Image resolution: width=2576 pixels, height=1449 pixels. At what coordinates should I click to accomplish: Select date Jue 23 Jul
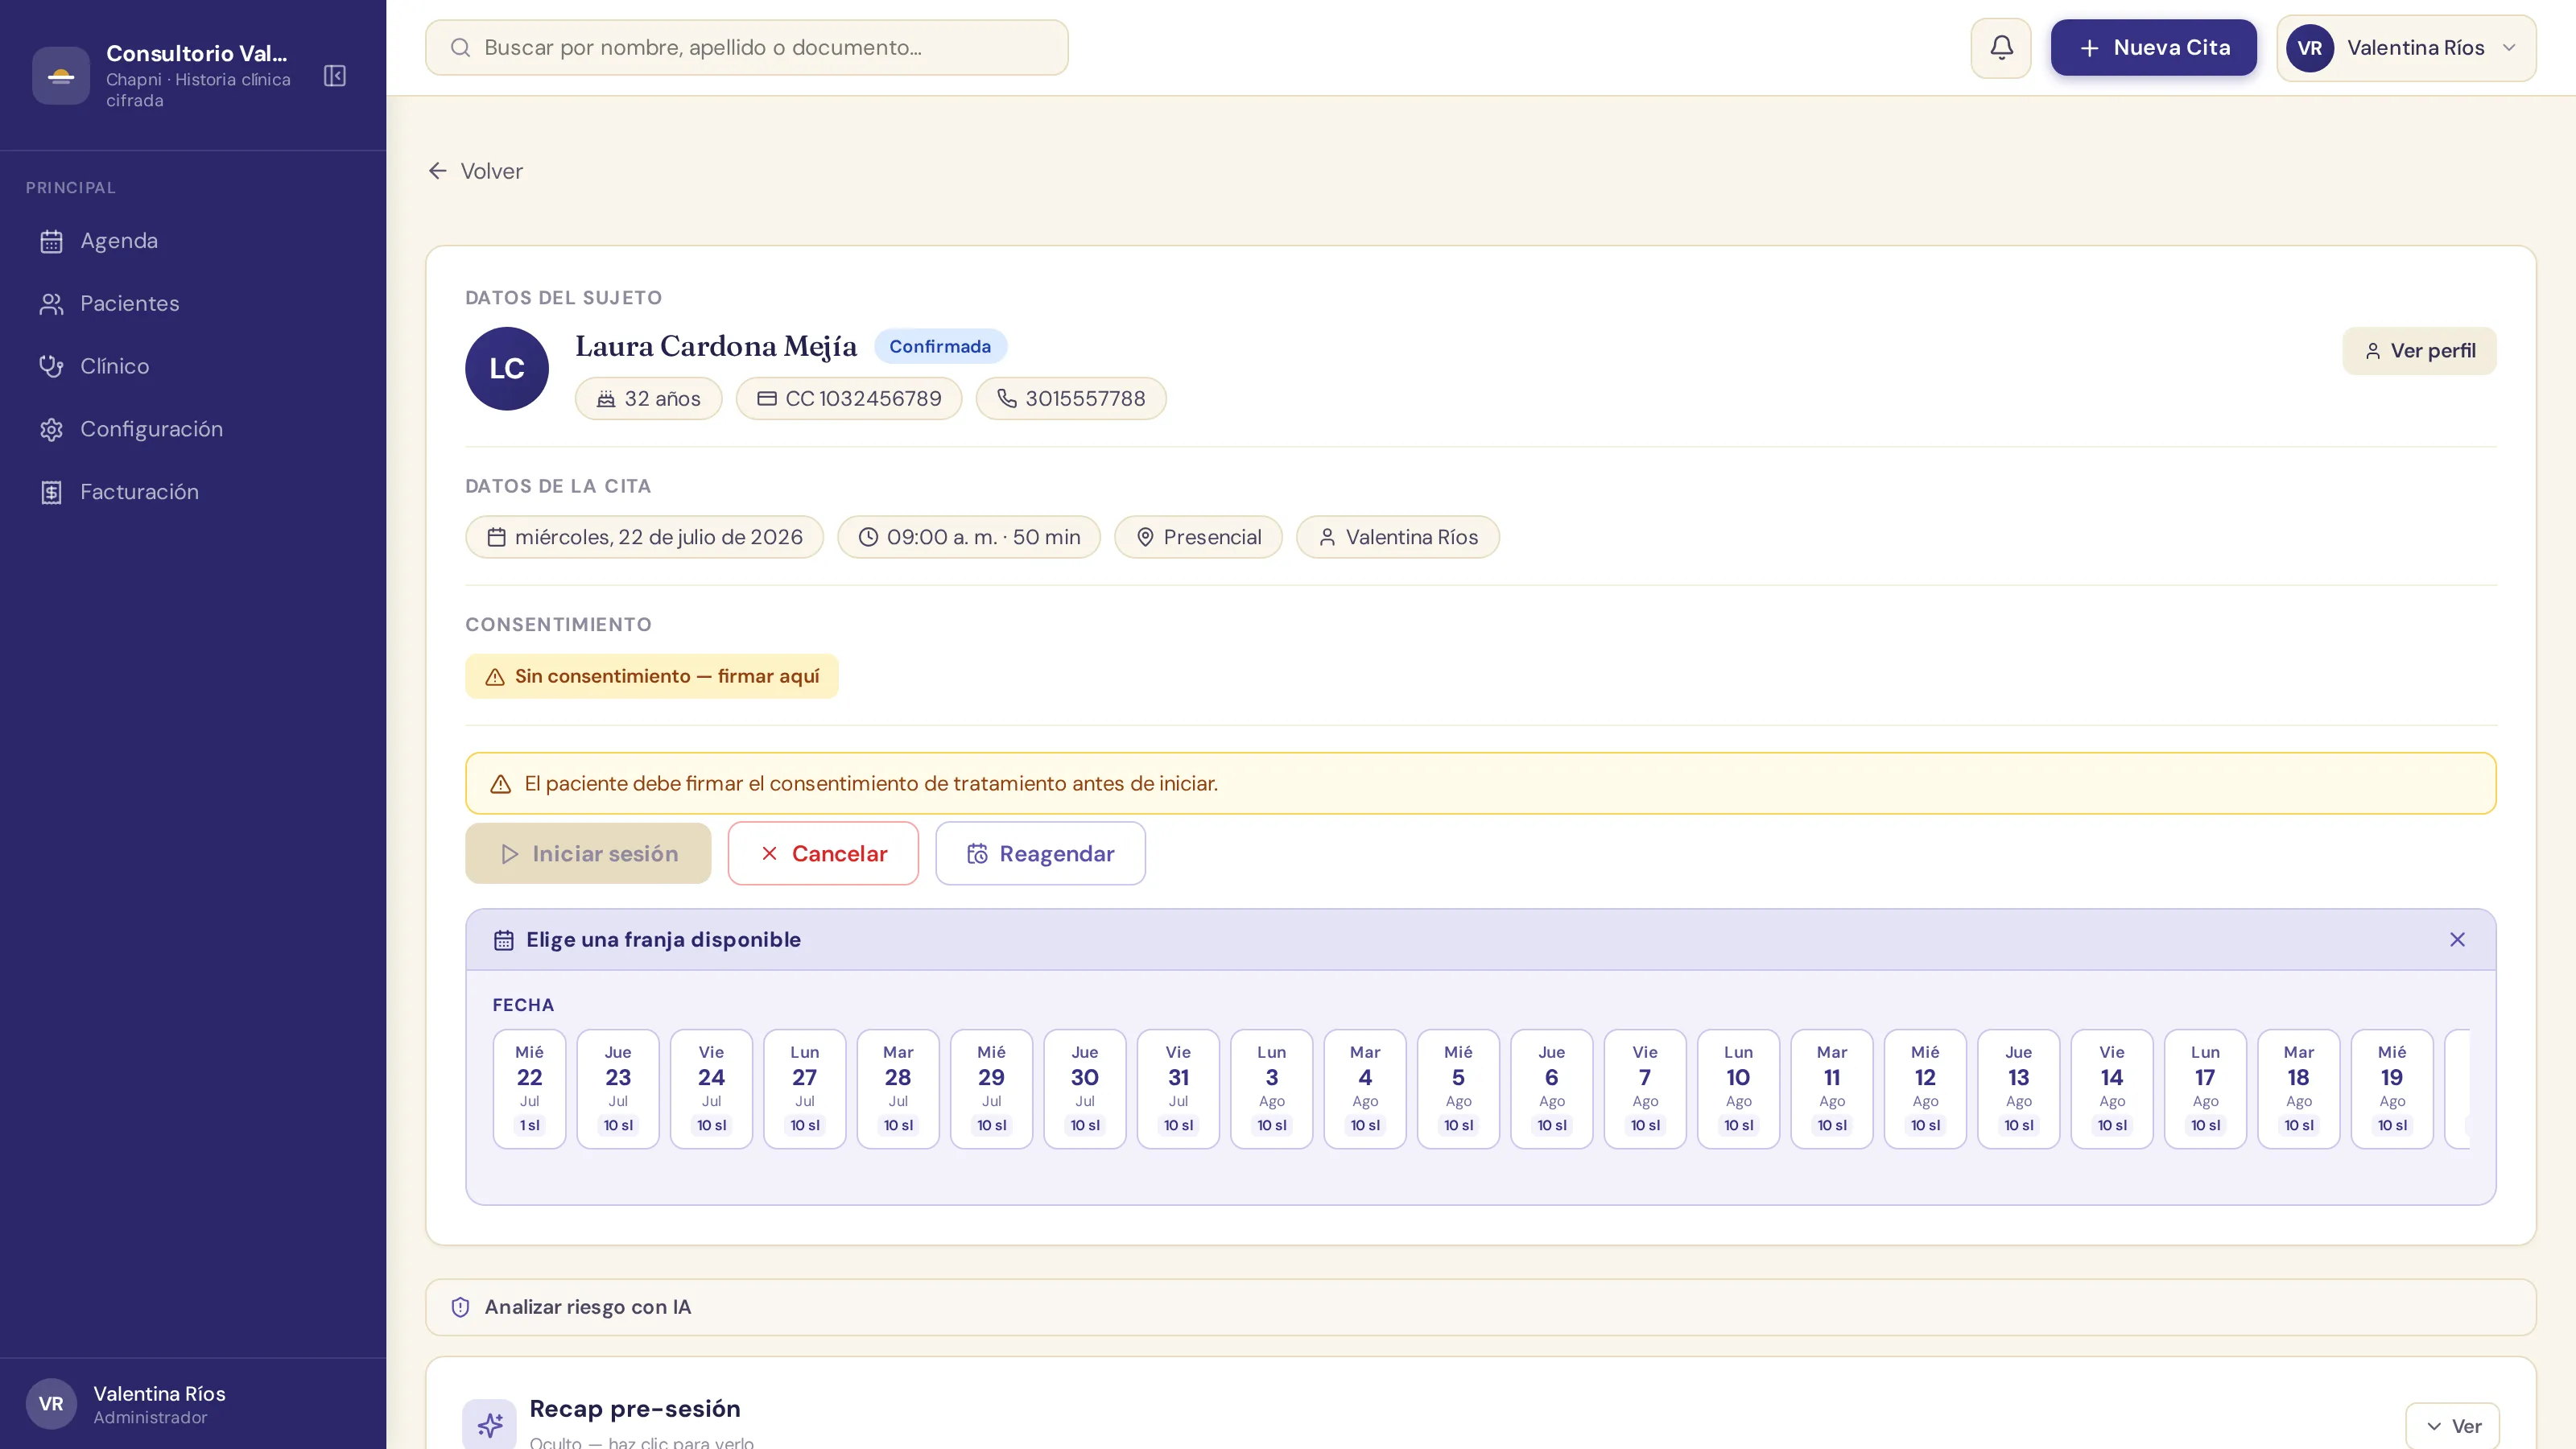[x=618, y=1089]
